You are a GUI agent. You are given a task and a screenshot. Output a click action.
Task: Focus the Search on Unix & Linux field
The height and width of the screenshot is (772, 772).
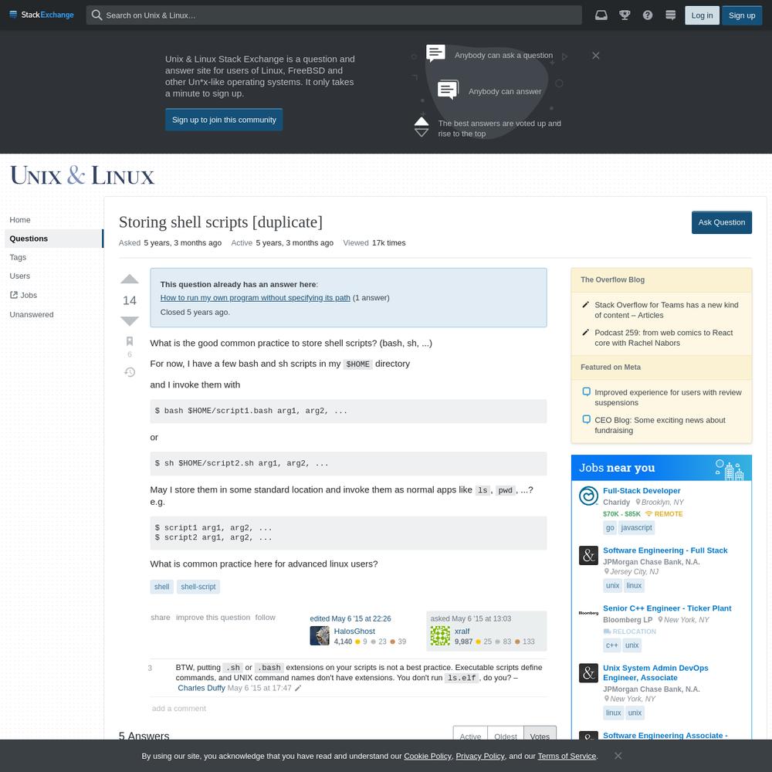click(334, 15)
